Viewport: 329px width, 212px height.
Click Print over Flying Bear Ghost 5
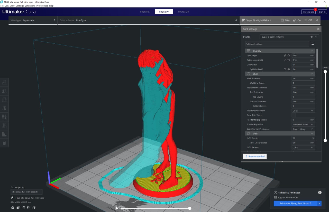[x=295, y=203]
